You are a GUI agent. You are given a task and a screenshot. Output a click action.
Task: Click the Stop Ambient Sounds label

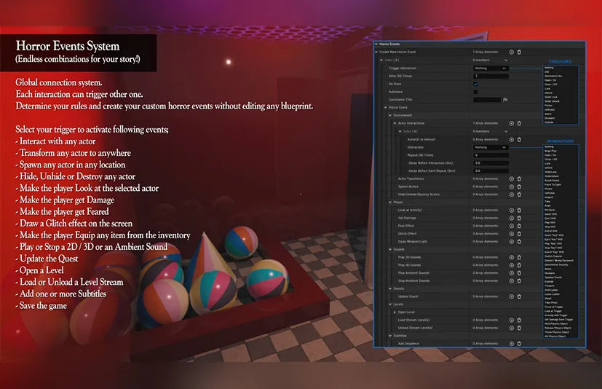pyautogui.click(x=413, y=281)
